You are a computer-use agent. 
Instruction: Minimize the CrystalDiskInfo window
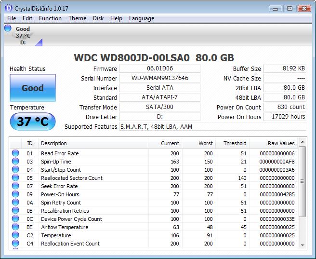coord(275,9)
